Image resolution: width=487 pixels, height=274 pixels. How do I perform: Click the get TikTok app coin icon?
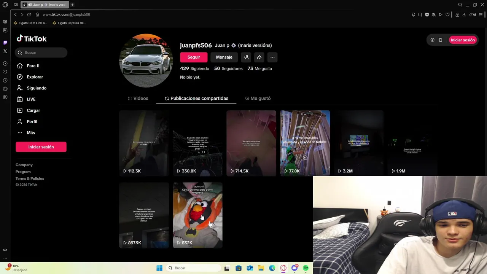point(432,40)
